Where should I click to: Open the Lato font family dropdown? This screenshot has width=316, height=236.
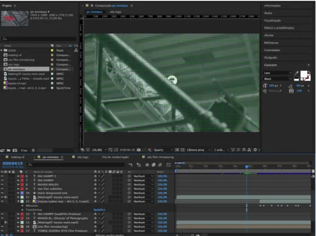pos(278,73)
